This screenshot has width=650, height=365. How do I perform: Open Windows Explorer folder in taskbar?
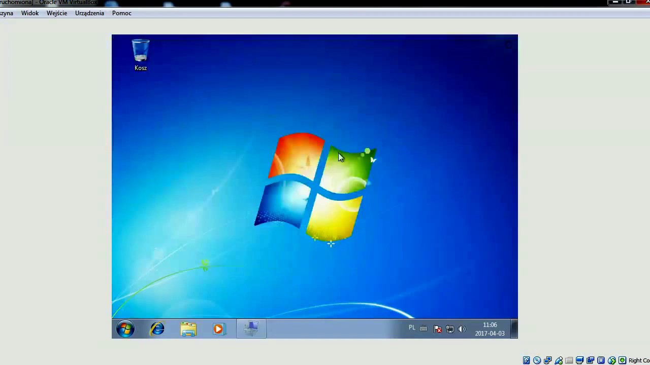point(188,329)
